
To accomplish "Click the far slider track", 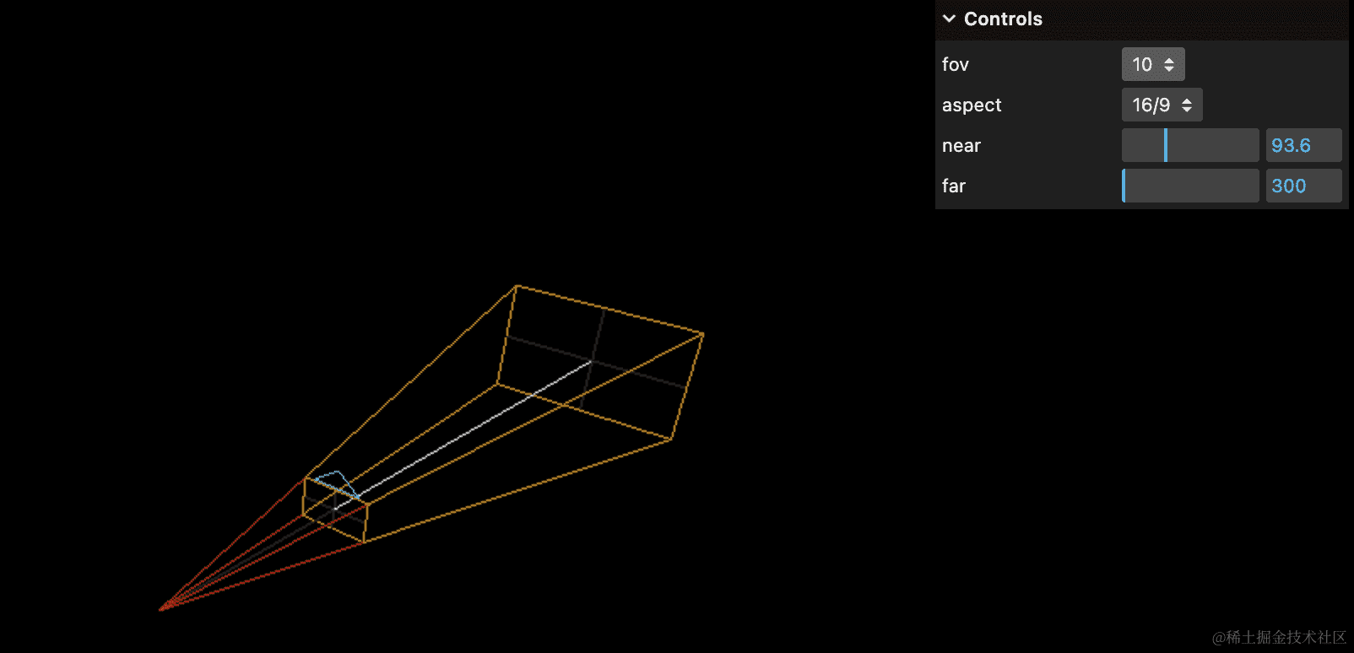I will [x=1190, y=186].
